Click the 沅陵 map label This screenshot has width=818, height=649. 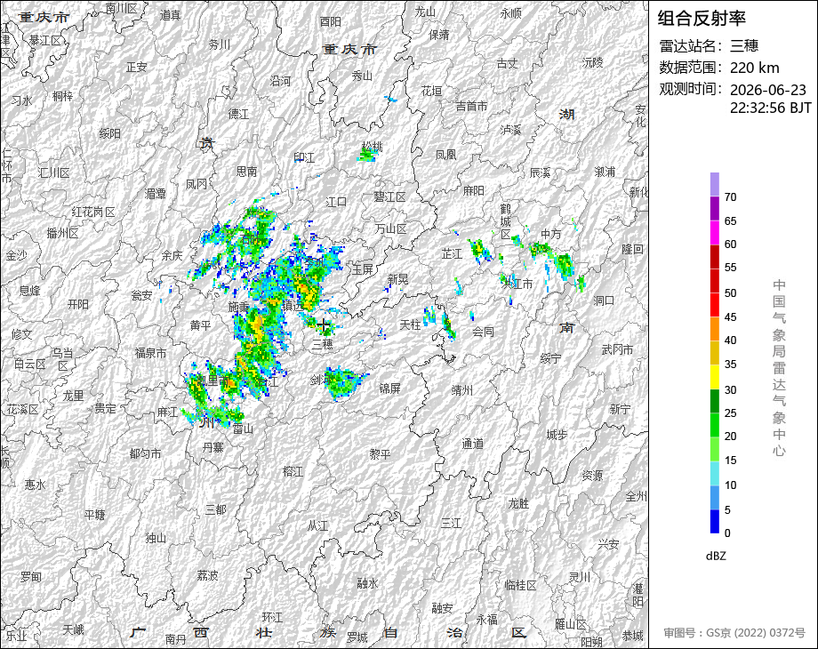coord(593,62)
